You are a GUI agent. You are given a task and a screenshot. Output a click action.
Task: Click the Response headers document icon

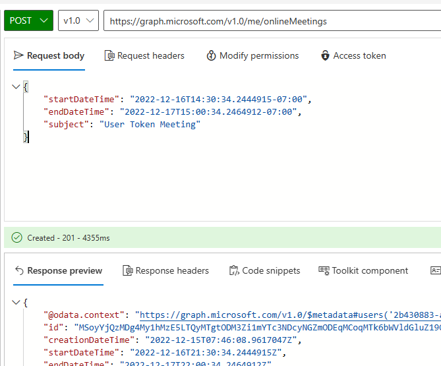click(x=127, y=270)
